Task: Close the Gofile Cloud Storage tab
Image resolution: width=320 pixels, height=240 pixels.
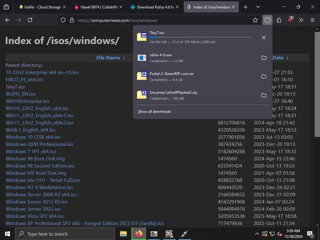Action: point(64,7)
